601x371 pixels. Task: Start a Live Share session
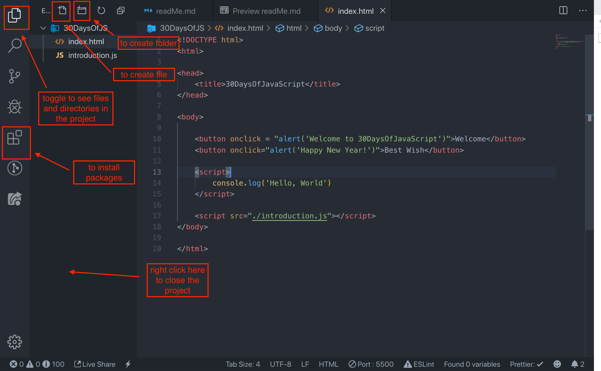94,364
